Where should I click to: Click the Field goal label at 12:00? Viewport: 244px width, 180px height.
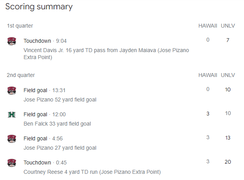[x=35, y=114]
